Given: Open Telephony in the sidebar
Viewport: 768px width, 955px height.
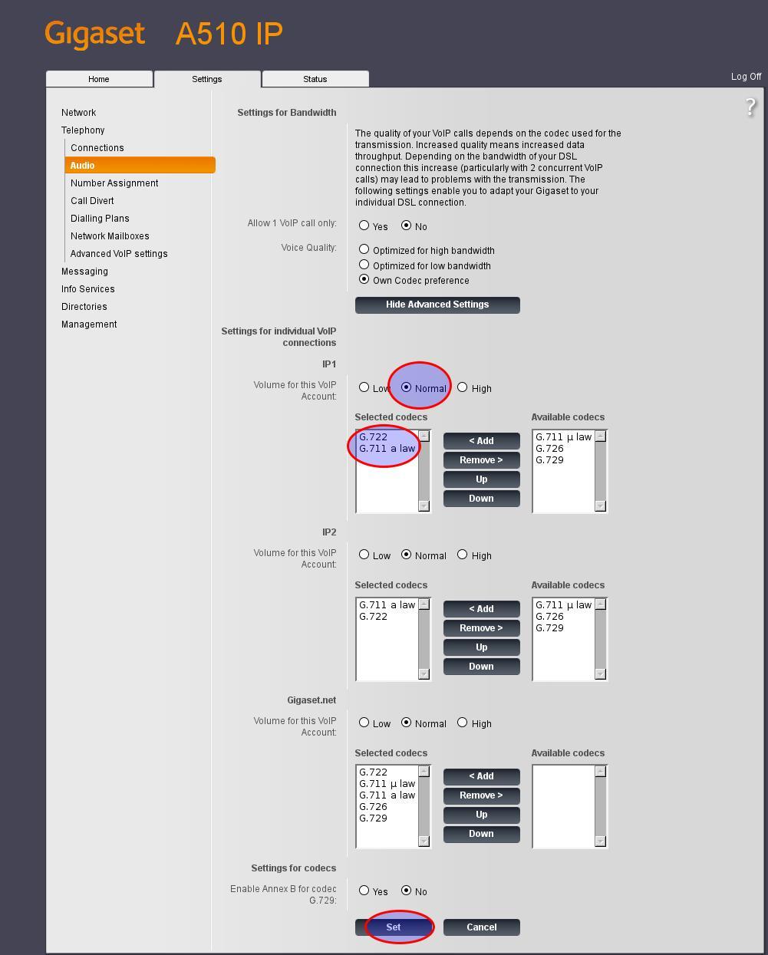Looking at the screenshot, I should (x=83, y=130).
